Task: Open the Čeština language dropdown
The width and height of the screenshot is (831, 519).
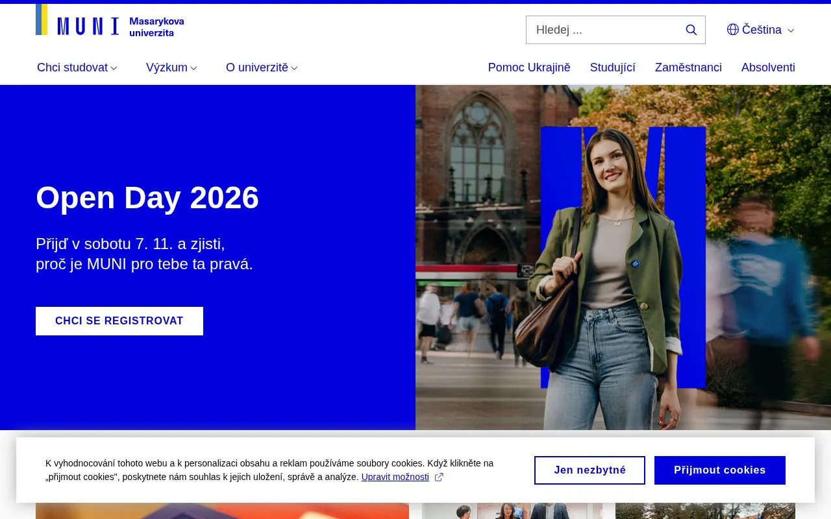Action: [761, 30]
